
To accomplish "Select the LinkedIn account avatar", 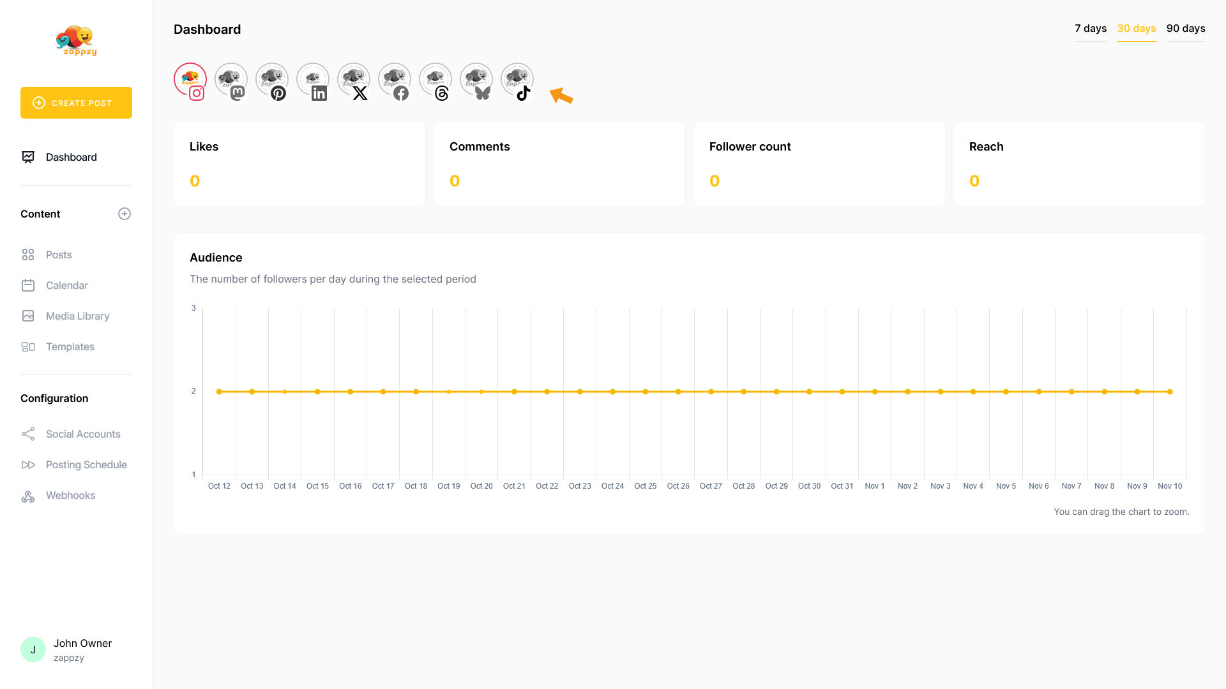I will 313,80.
